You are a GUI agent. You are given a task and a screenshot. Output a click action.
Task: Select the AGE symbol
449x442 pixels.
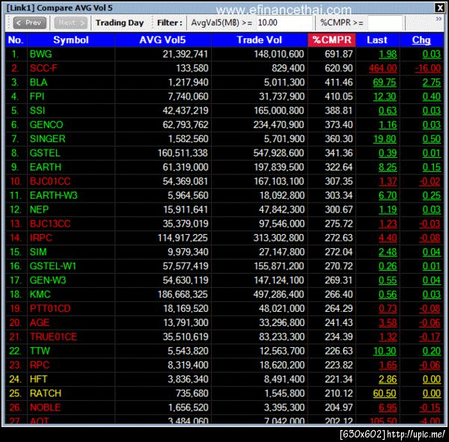[39, 322]
